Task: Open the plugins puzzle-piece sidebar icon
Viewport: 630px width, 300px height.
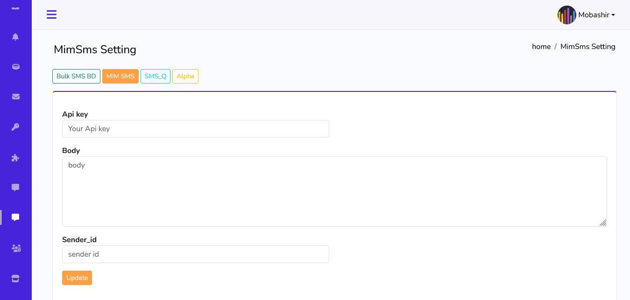Action: [15, 157]
